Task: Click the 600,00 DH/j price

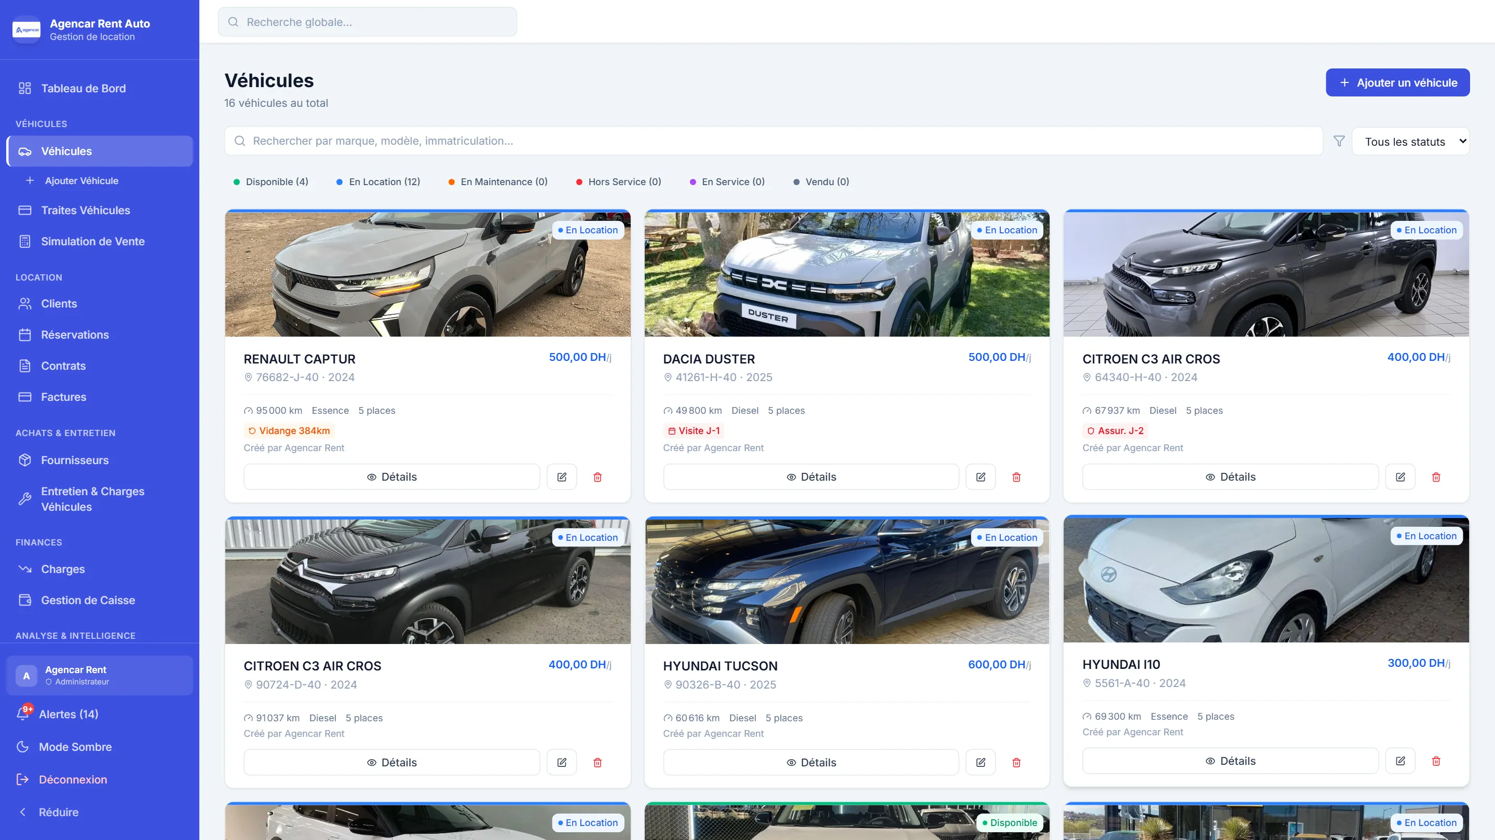Action: coord(999,664)
